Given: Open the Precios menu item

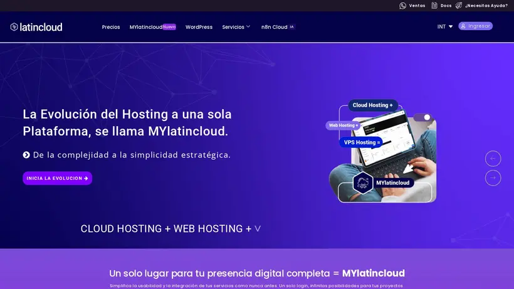Looking at the screenshot, I should point(111,27).
